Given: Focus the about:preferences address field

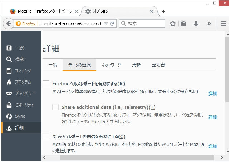Looking at the screenshot, I should (70, 24).
